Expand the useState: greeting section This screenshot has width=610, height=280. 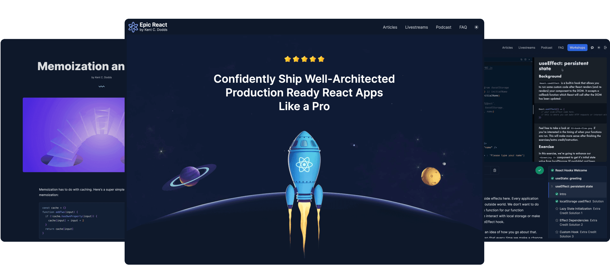[x=568, y=178]
